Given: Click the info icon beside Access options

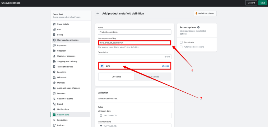Looking at the screenshot, I should point(198,27).
